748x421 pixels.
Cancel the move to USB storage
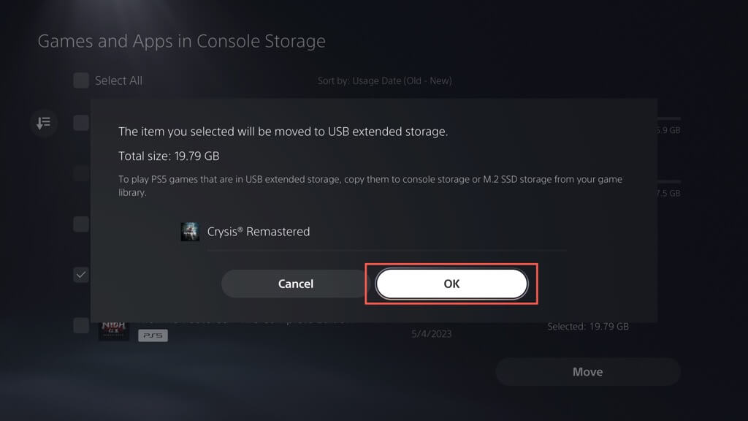point(295,284)
